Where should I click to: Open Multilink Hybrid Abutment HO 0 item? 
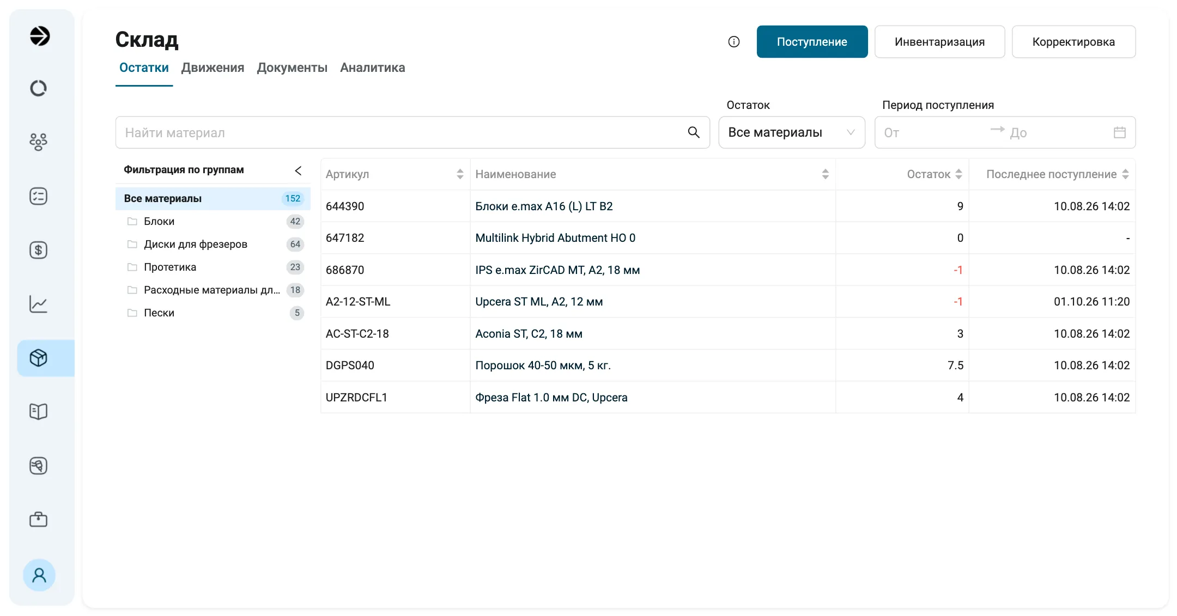tap(555, 238)
